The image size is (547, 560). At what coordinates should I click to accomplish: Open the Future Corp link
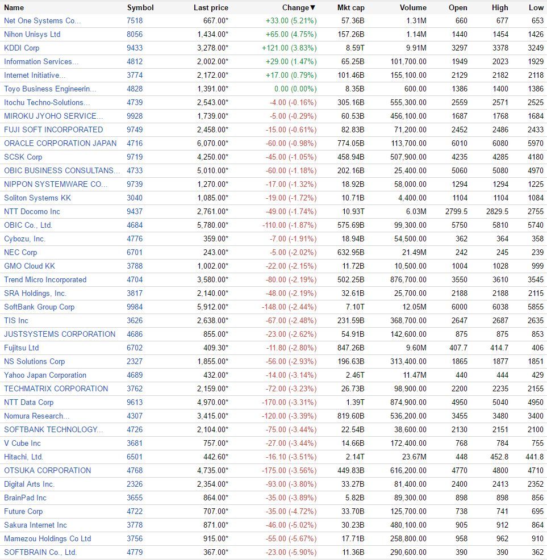coord(23,511)
